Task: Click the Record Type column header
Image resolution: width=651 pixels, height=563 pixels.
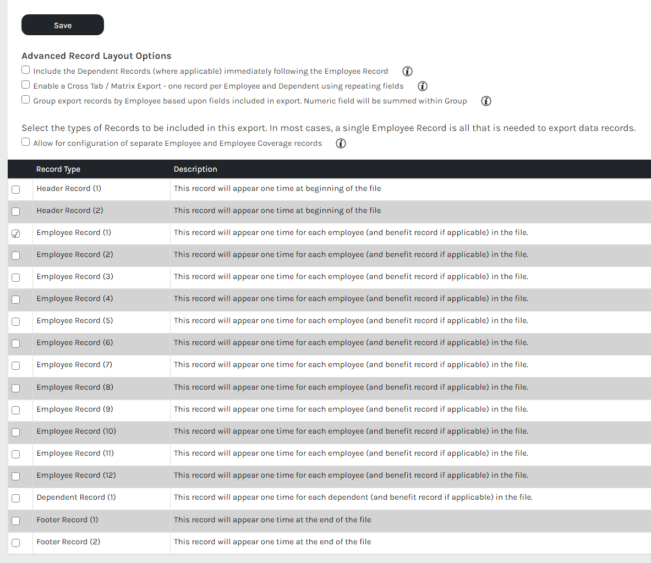Action: click(58, 170)
